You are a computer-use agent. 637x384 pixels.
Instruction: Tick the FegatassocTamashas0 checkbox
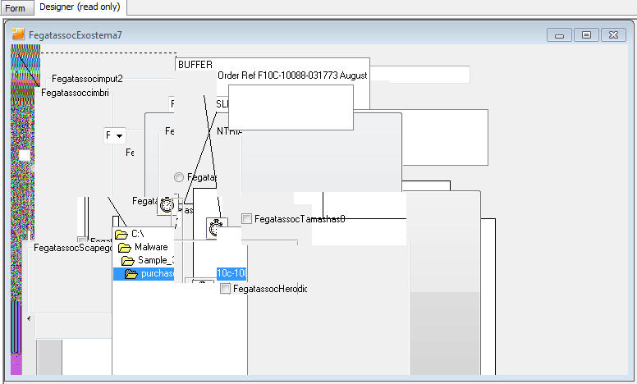coord(246,219)
